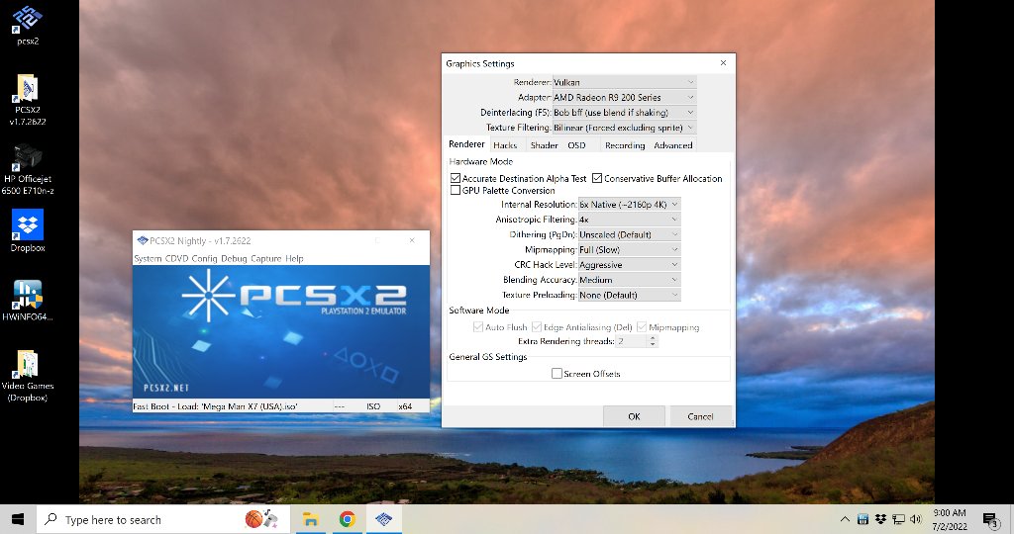The image size is (1014, 534).
Task: Increase Extra Rendering threads with up arrow
Action: tap(653, 337)
